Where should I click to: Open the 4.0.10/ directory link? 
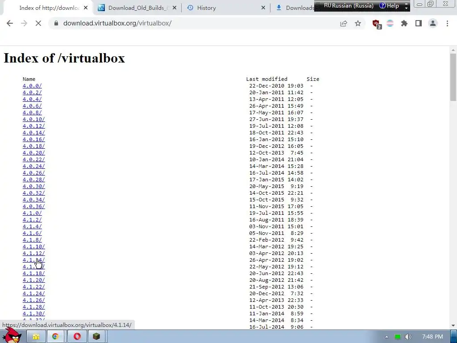(x=34, y=119)
